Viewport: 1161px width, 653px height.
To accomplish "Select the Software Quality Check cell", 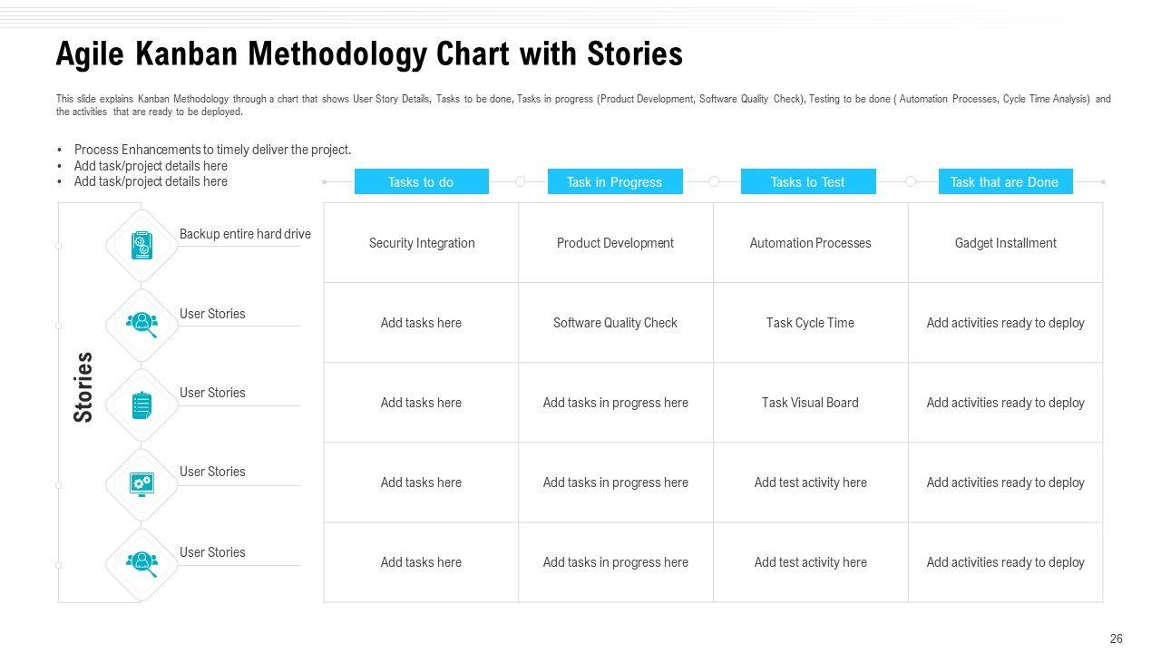I will (x=615, y=323).
